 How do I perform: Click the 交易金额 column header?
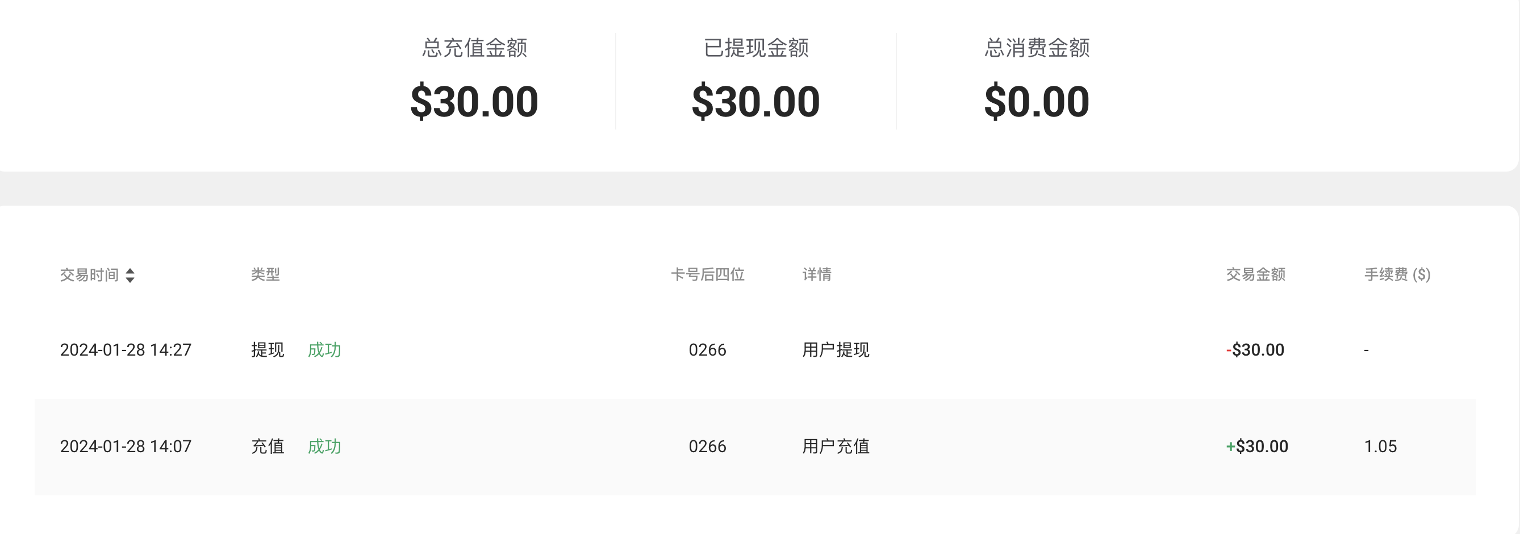click(1256, 274)
